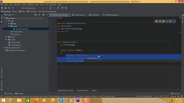The image size is (184, 103).
Task: Click the Save All toolbar icon
Action: [5, 8]
